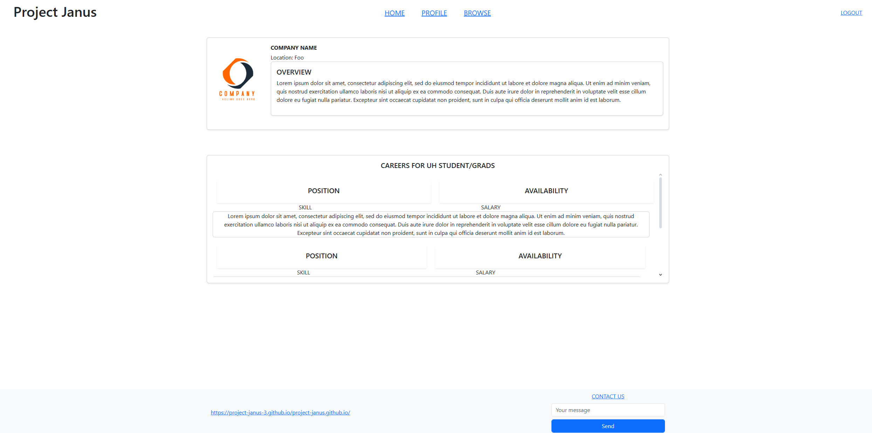
Task: Click the first AVAILABILITY card
Action: point(546,191)
